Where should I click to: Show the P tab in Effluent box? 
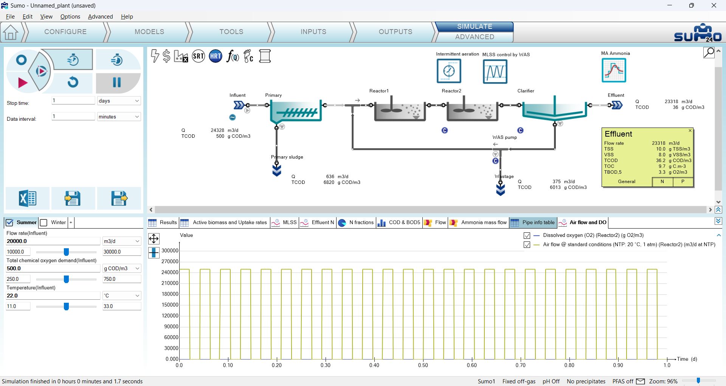683,182
